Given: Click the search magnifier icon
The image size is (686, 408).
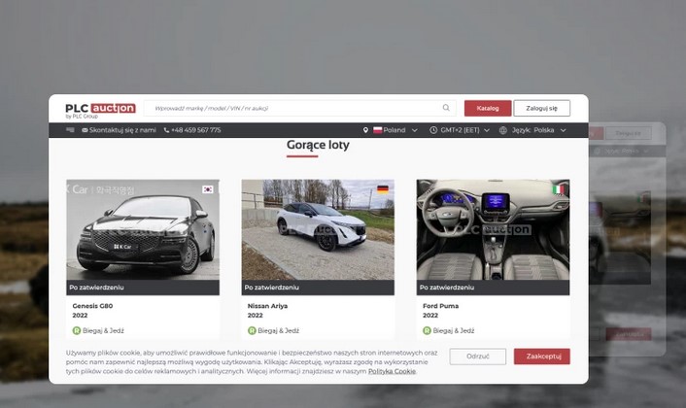Looking at the screenshot, I should point(446,108).
